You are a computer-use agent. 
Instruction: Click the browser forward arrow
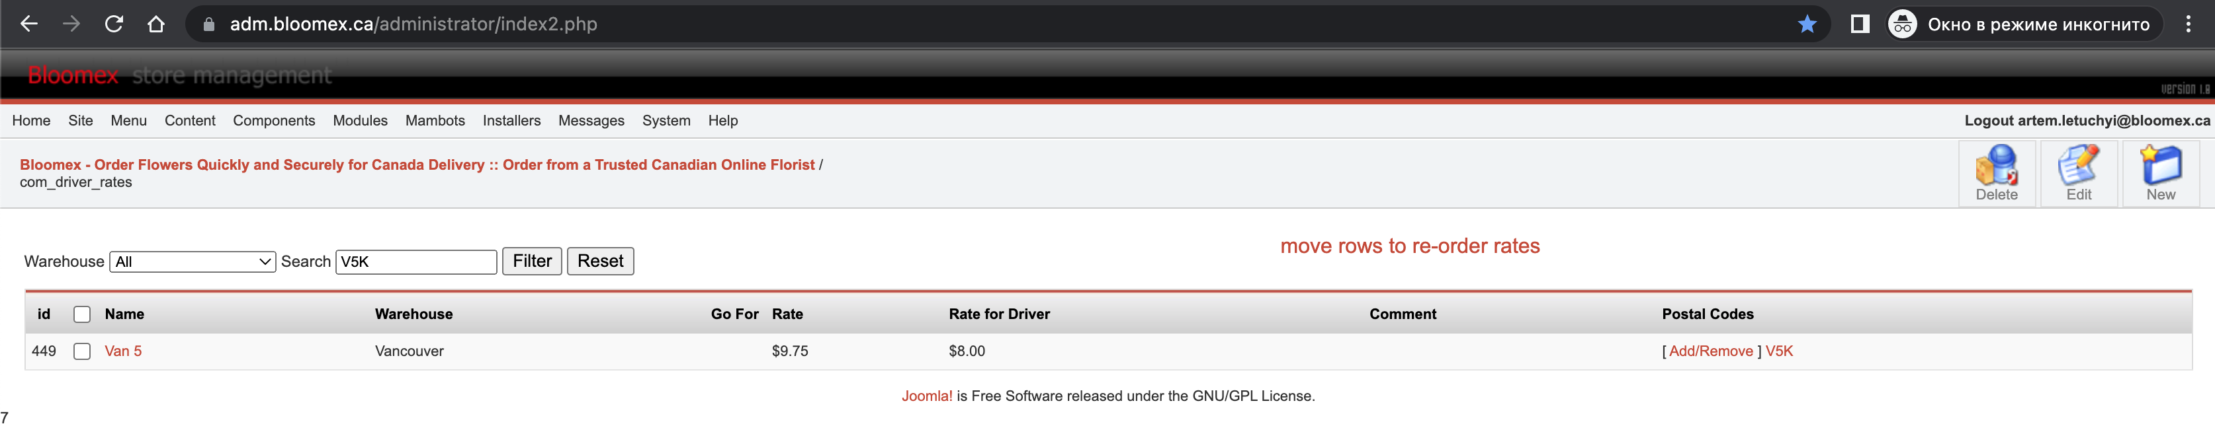click(x=71, y=24)
